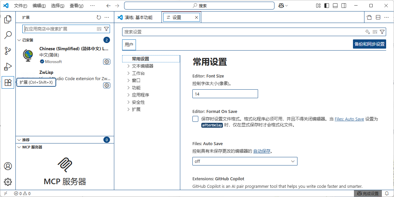The width and height of the screenshot is (394, 197).
Task: Open the 文件 menu
Action: click(21, 6)
